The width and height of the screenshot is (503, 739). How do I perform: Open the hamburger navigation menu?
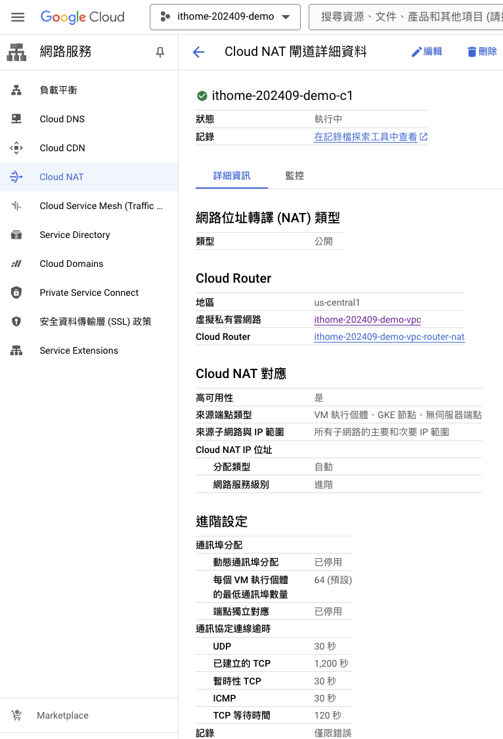(18, 17)
